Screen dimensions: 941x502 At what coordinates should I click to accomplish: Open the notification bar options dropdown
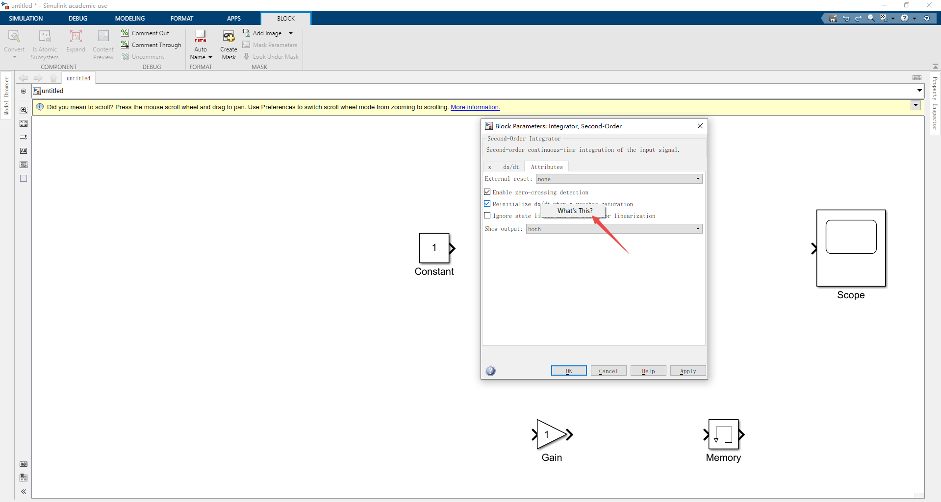point(916,105)
